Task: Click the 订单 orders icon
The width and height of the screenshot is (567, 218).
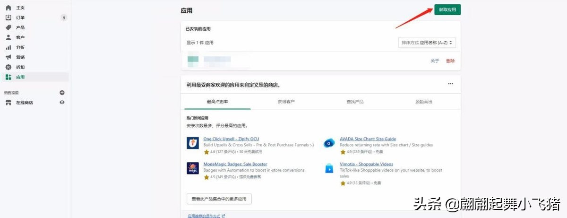Action: pyautogui.click(x=8, y=18)
